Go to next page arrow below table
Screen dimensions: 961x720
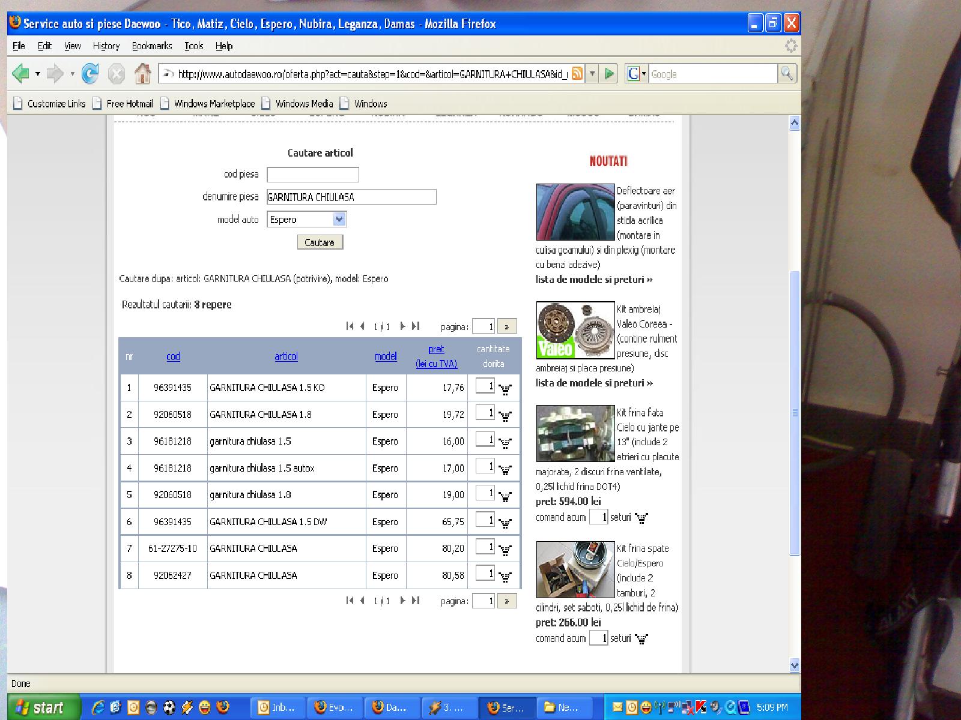click(x=402, y=601)
